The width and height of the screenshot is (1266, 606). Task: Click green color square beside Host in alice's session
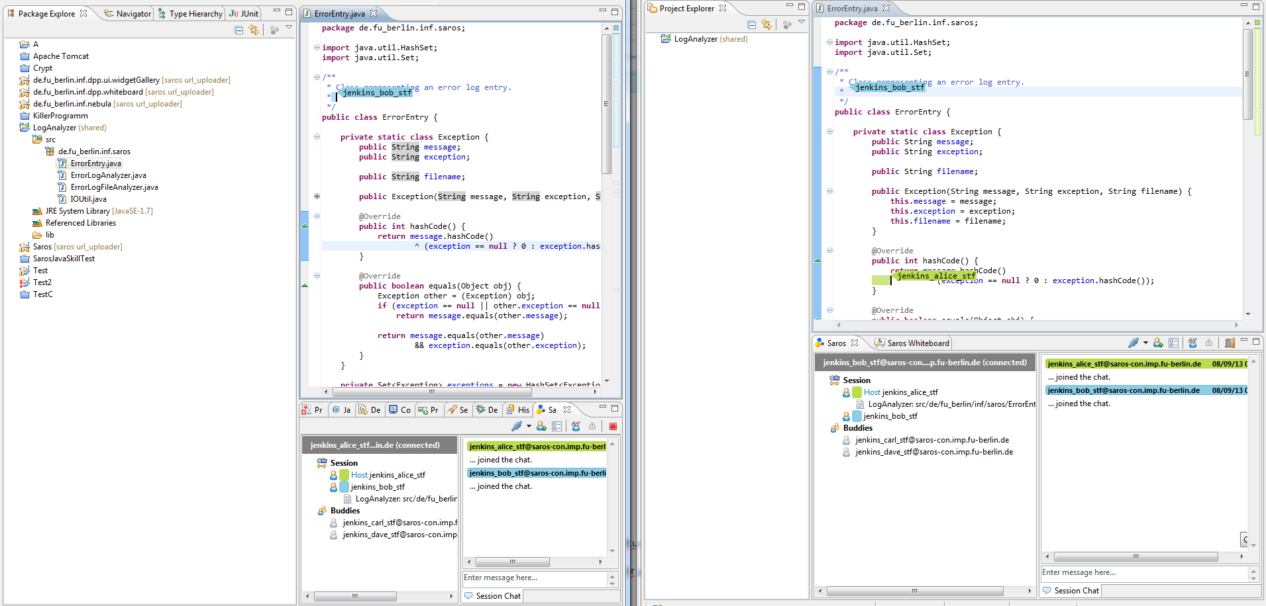pos(344,475)
